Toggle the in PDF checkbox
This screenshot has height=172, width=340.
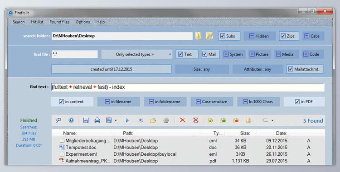pyautogui.click(x=297, y=101)
